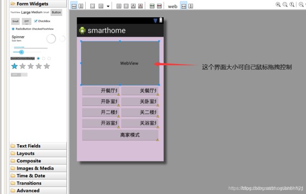The image size is (306, 194).
Task: Click the red remove row icon
Action: 159,6
